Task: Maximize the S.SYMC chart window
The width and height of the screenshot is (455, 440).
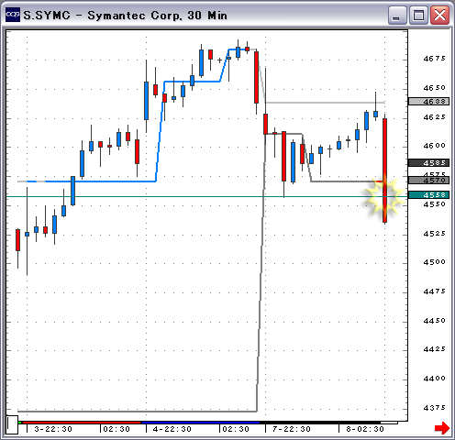Action: click(x=418, y=16)
